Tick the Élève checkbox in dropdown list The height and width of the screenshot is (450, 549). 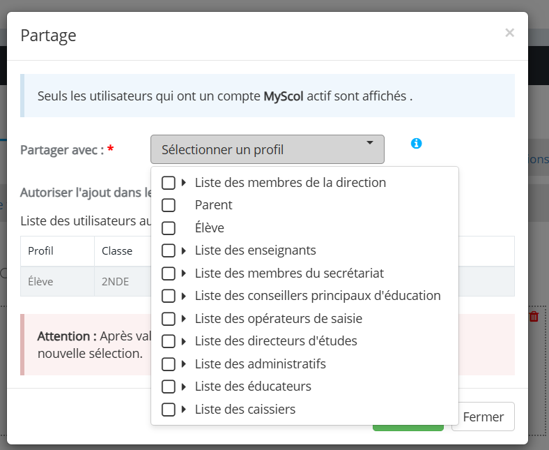coord(169,228)
